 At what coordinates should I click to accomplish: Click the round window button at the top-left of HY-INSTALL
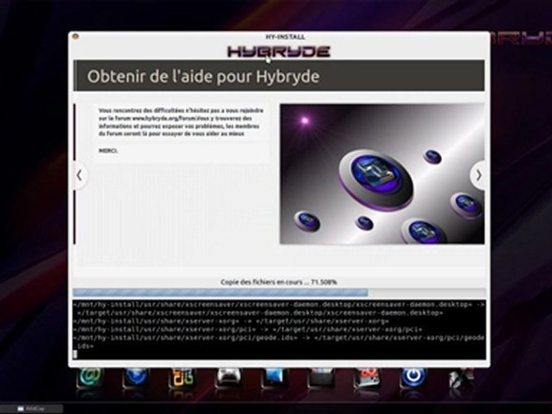pos(75,37)
